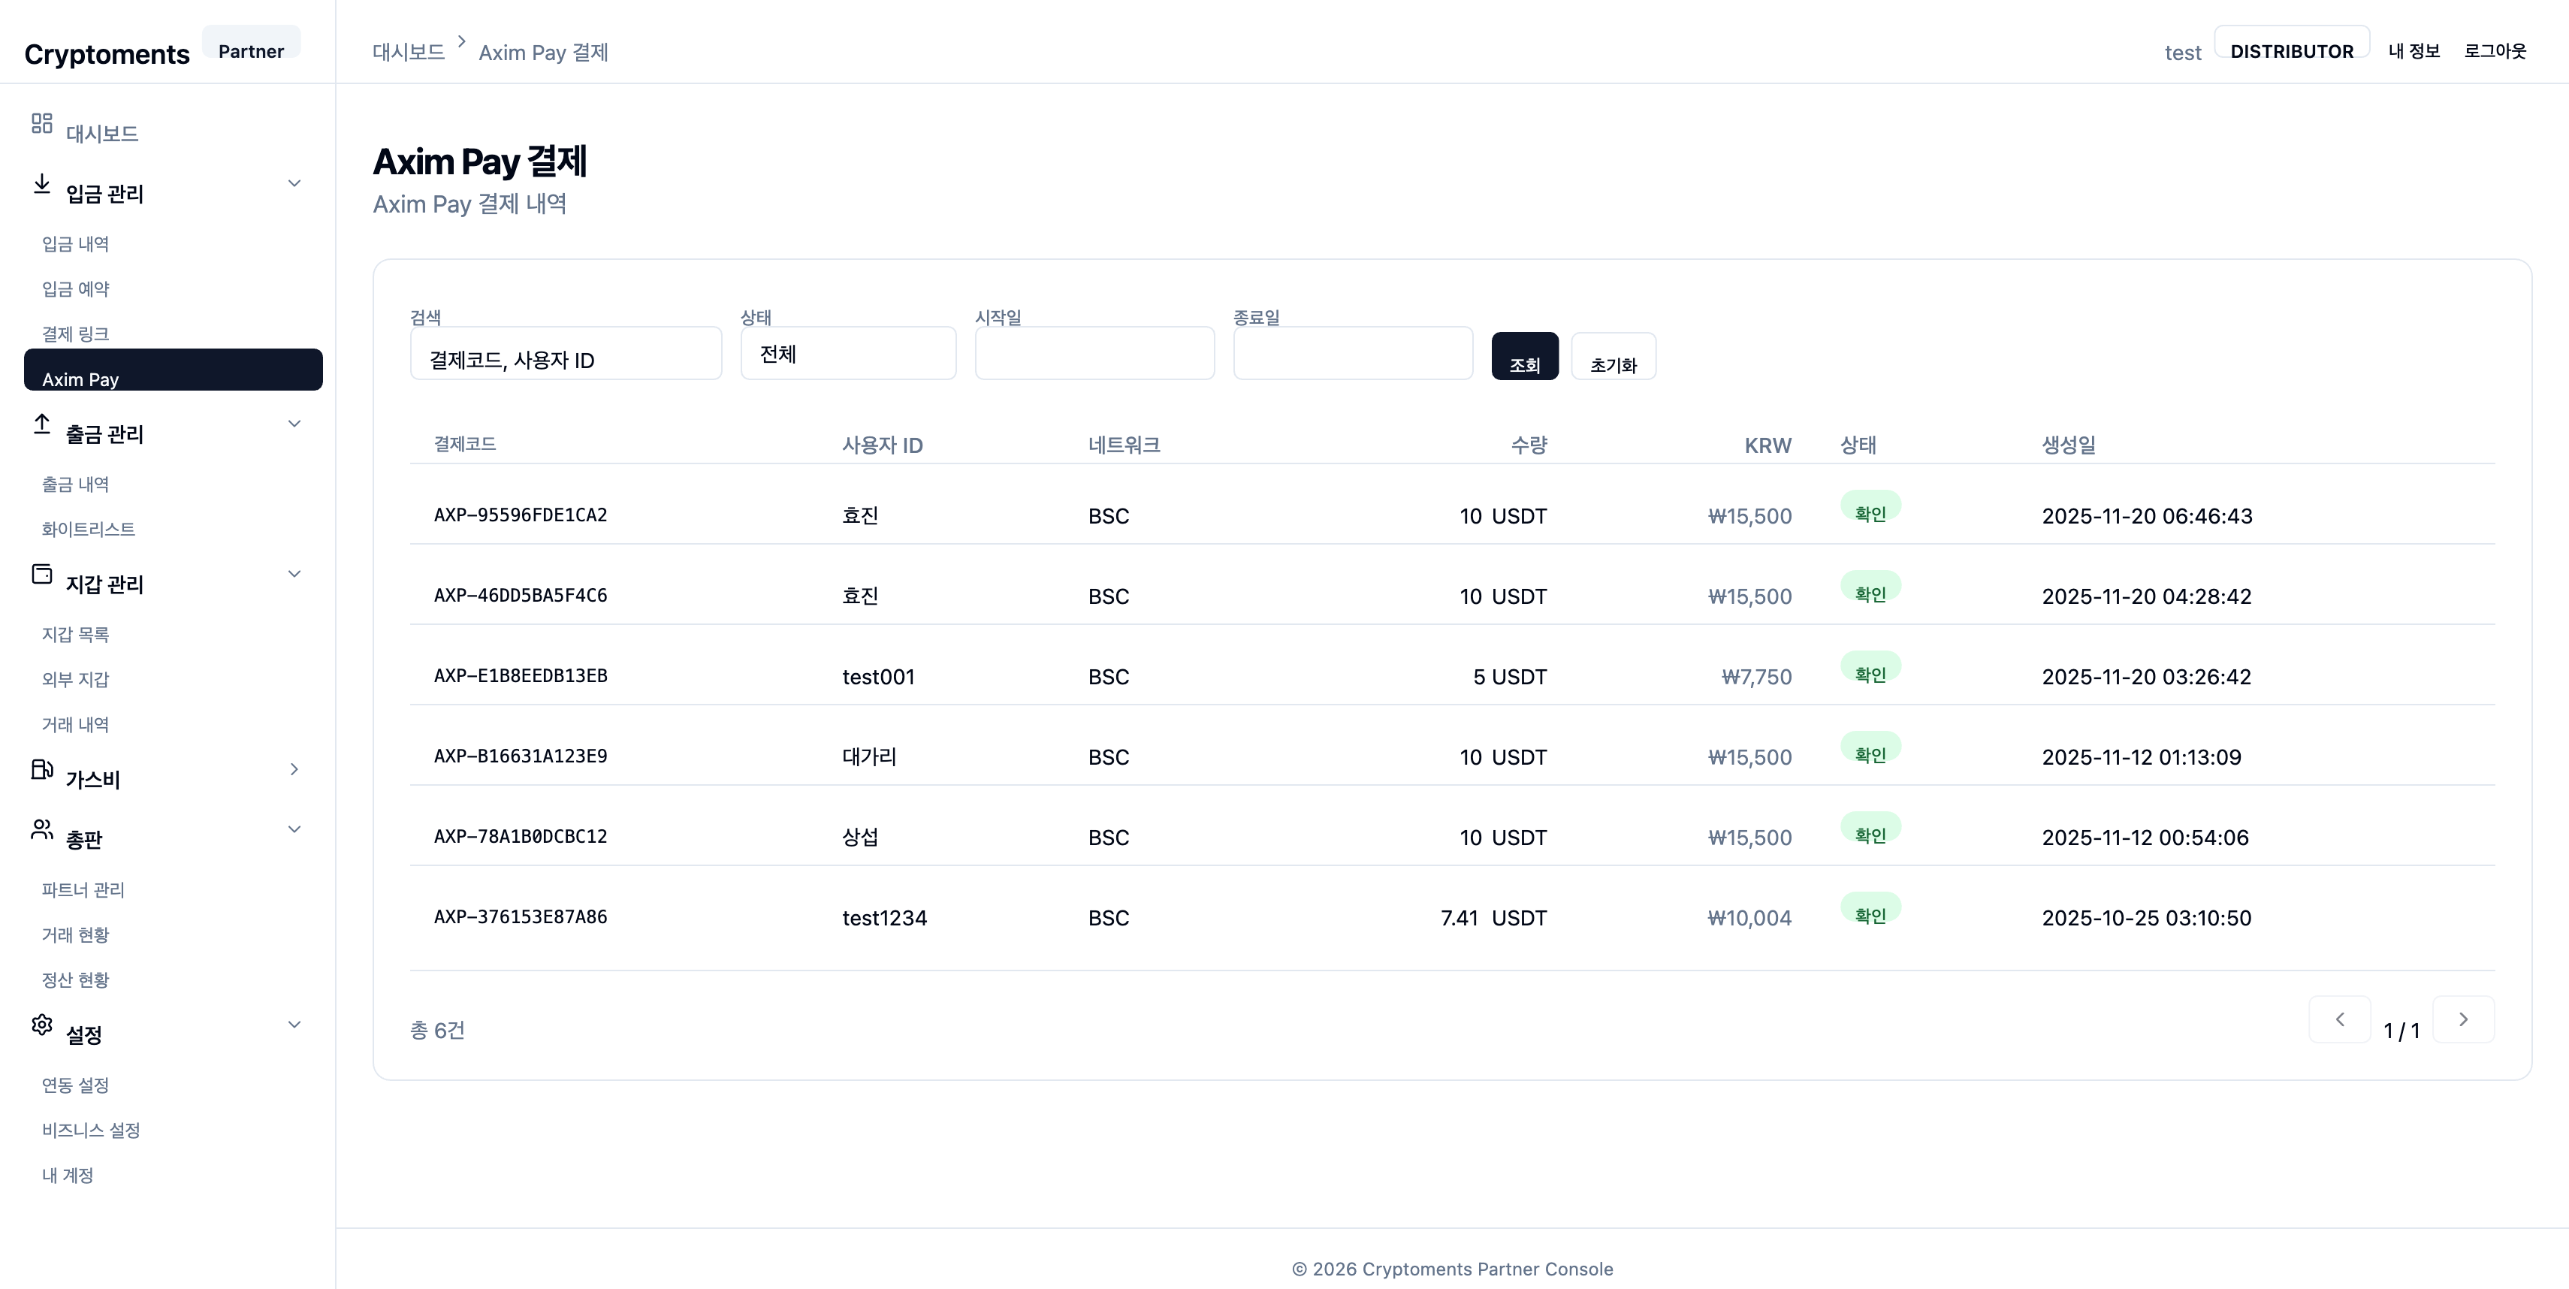Focus the 시작일 date field
This screenshot has width=2569, height=1289.
click(1095, 353)
